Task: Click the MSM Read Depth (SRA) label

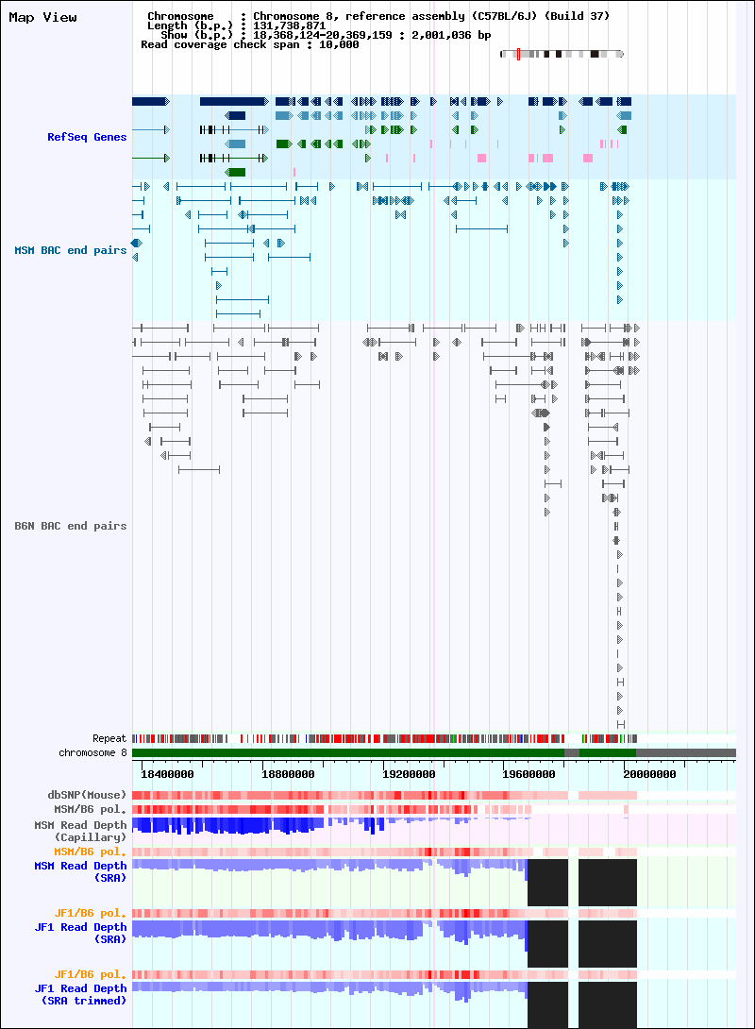Action: tap(80, 871)
